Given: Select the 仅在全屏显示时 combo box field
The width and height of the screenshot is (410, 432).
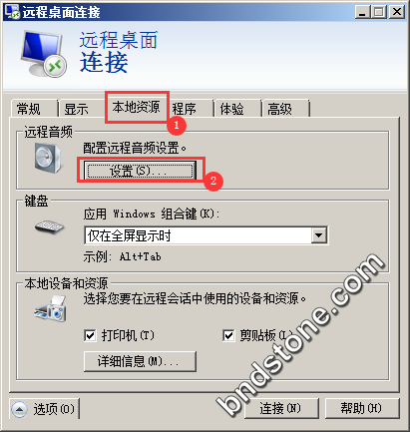Looking at the screenshot, I should coord(206,235).
